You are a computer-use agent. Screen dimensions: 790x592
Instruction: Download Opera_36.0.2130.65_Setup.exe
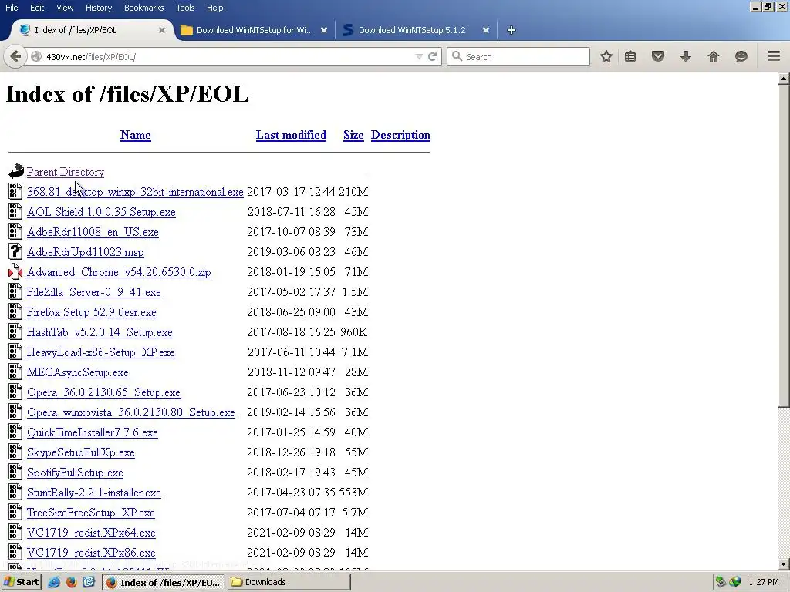click(x=103, y=392)
